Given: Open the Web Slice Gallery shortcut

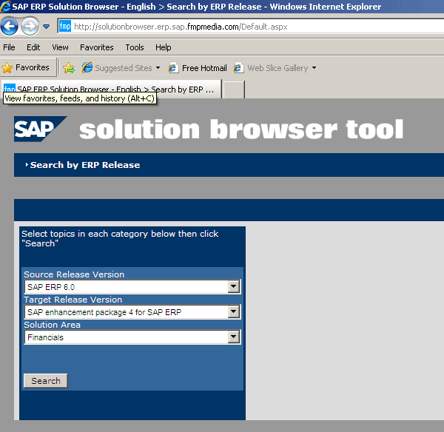Looking at the screenshot, I should tap(275, 68).
